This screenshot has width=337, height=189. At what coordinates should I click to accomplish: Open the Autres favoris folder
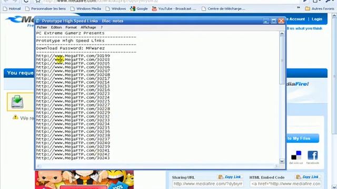(x=320, y=9)
